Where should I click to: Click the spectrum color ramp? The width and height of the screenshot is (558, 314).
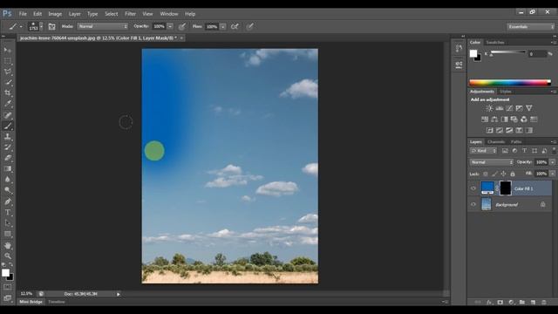(510, 83)
